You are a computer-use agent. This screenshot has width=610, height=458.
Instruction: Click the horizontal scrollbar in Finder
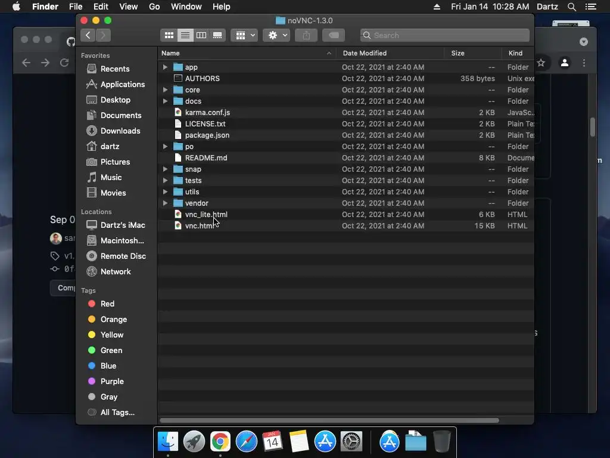click(329, 420)
